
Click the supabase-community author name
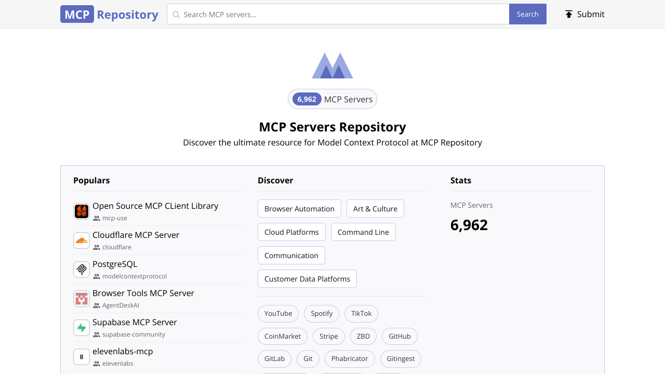point(134,335)
